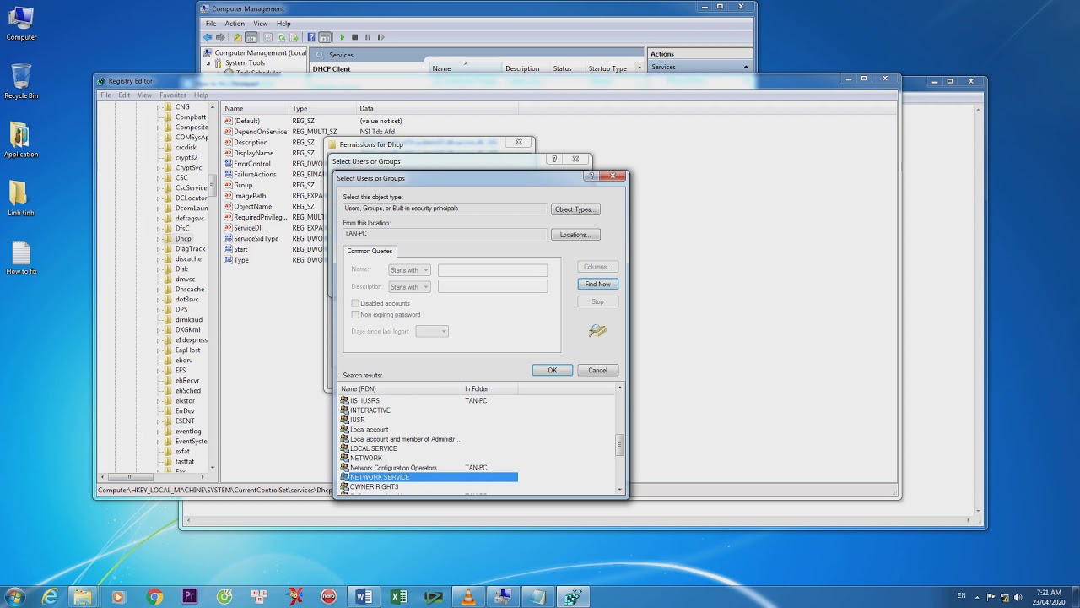The image size is (1080, 608).
Task: Stop Service with square stop icon
Action: tap(355, 37)
